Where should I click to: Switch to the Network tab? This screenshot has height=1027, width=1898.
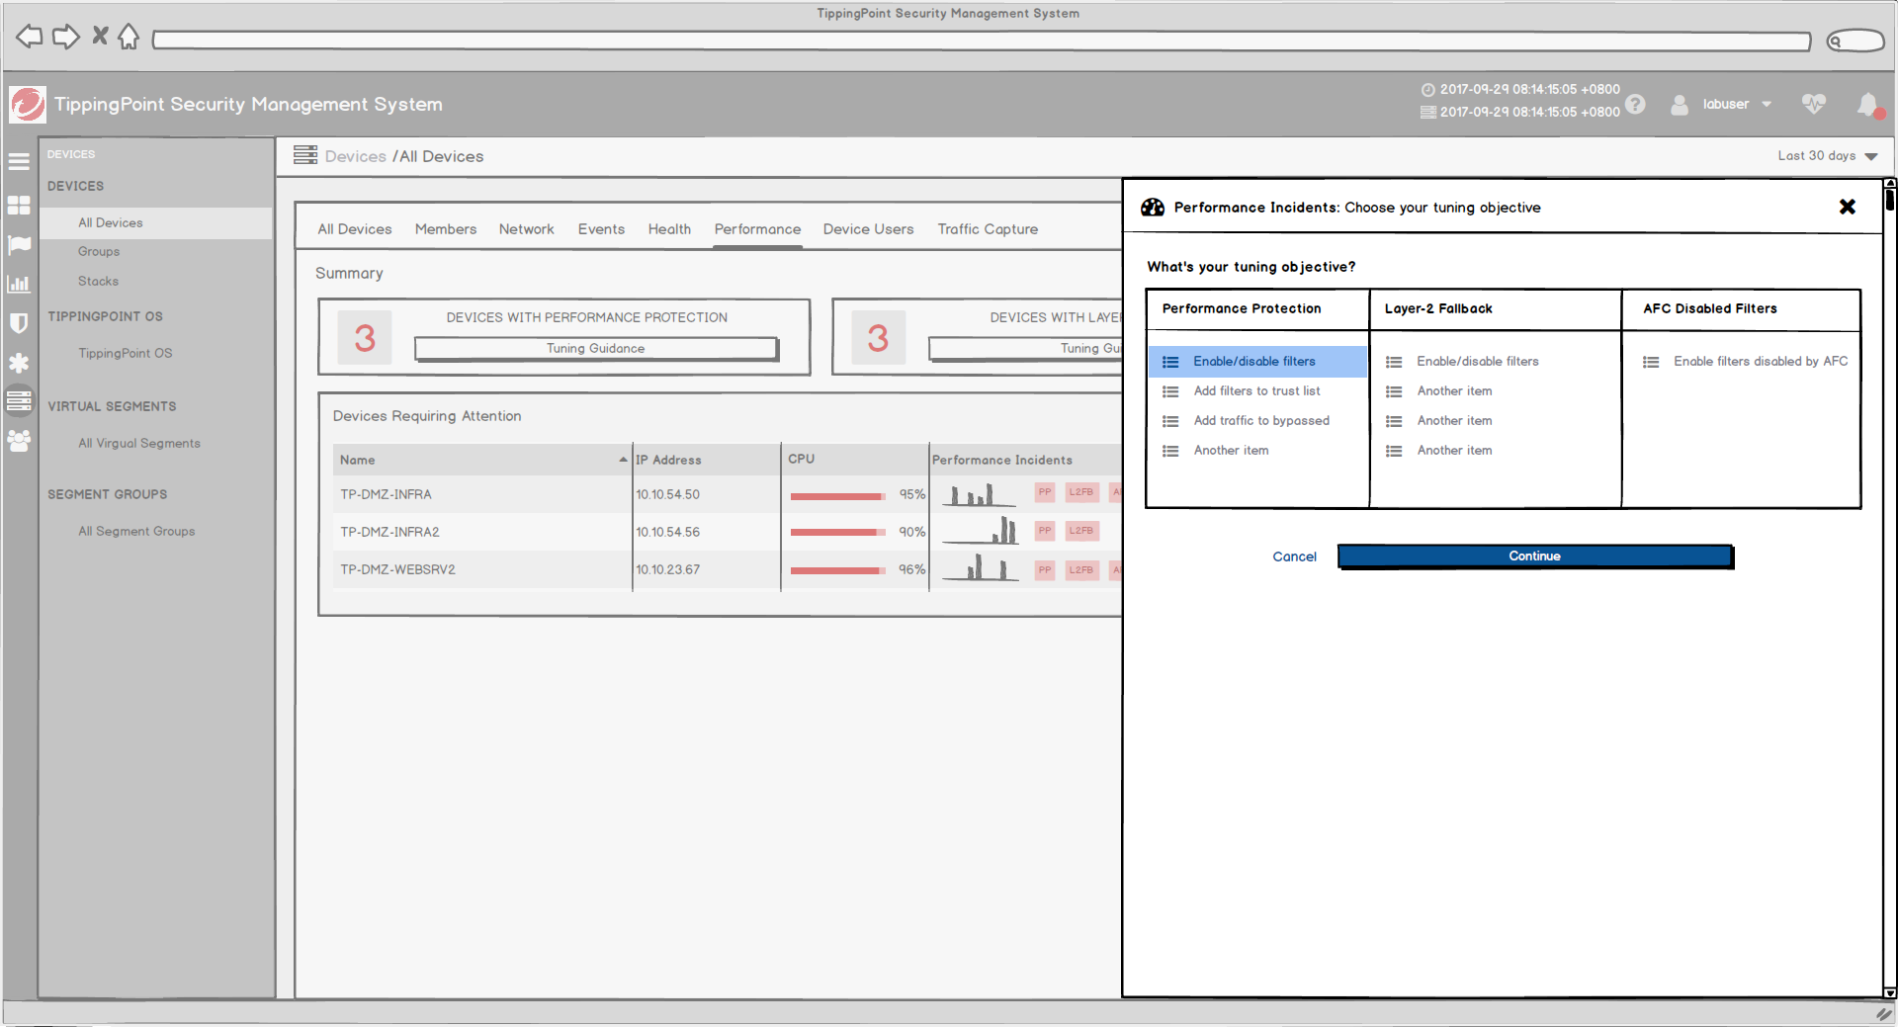tap(526, 229)
